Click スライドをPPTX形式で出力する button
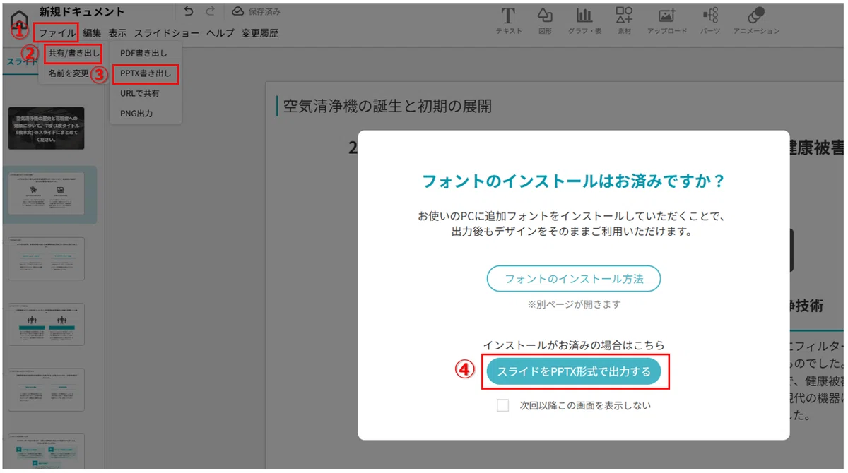Viewport: 848px width, 473px height. (574, 371)
